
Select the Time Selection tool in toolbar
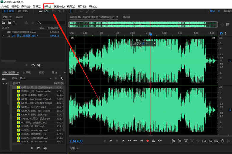click(x=71, y=11)
